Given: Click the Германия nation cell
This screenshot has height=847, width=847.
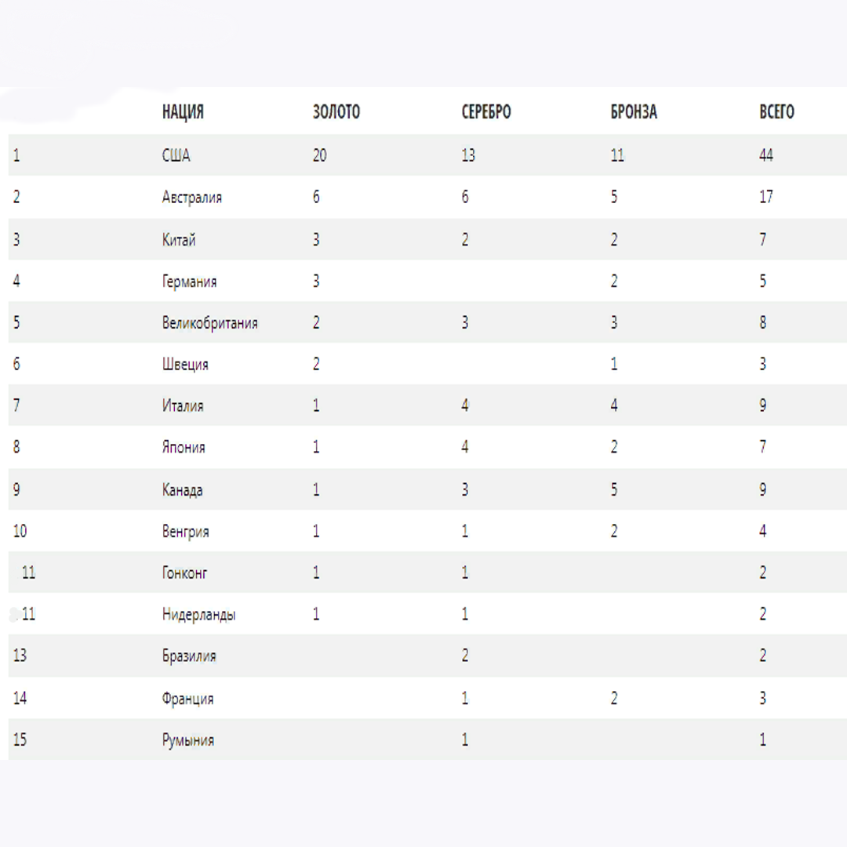Looking at the screenshot, I should [189, 282].
